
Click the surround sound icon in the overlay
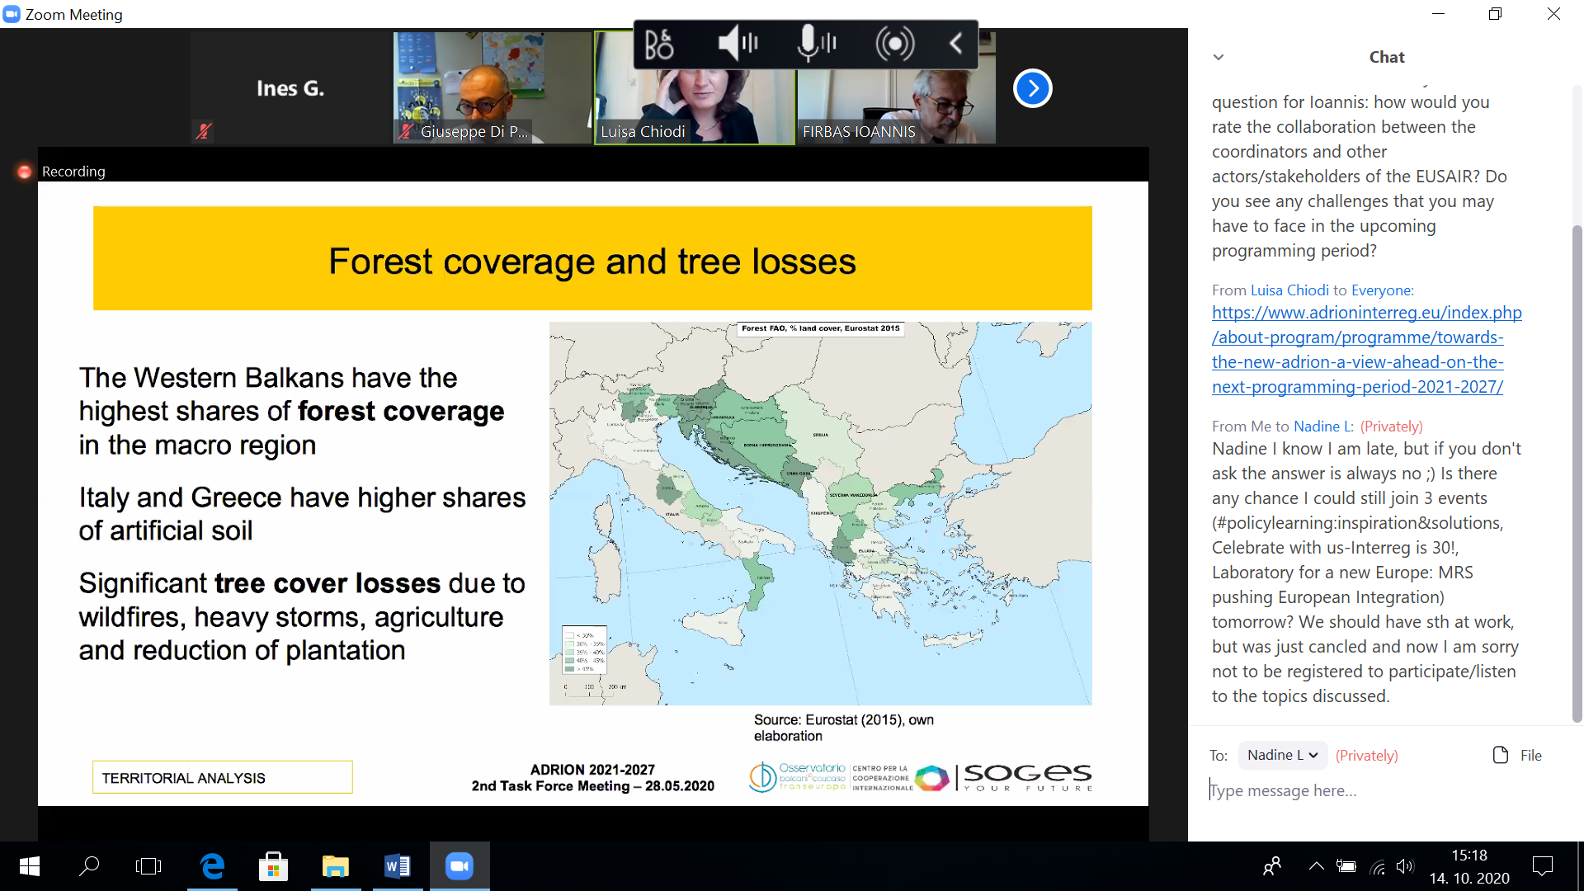(894, 43)
